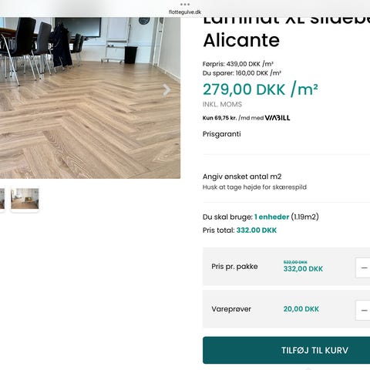Decrease quantity for Vareprøver
The width and height of the screenshot is (370, 370).
(x=364, y=311)
